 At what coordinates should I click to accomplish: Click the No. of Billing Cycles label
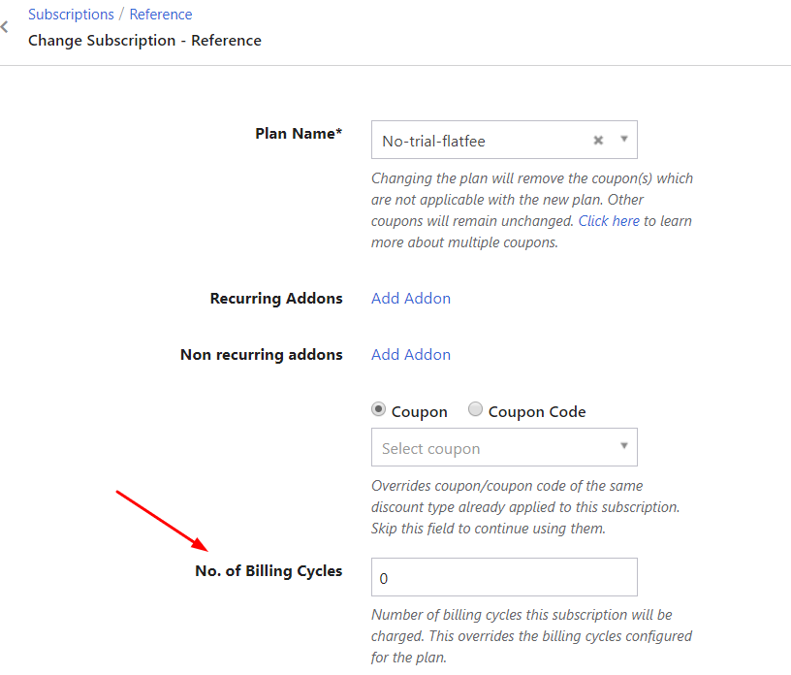tap(269, 571)
